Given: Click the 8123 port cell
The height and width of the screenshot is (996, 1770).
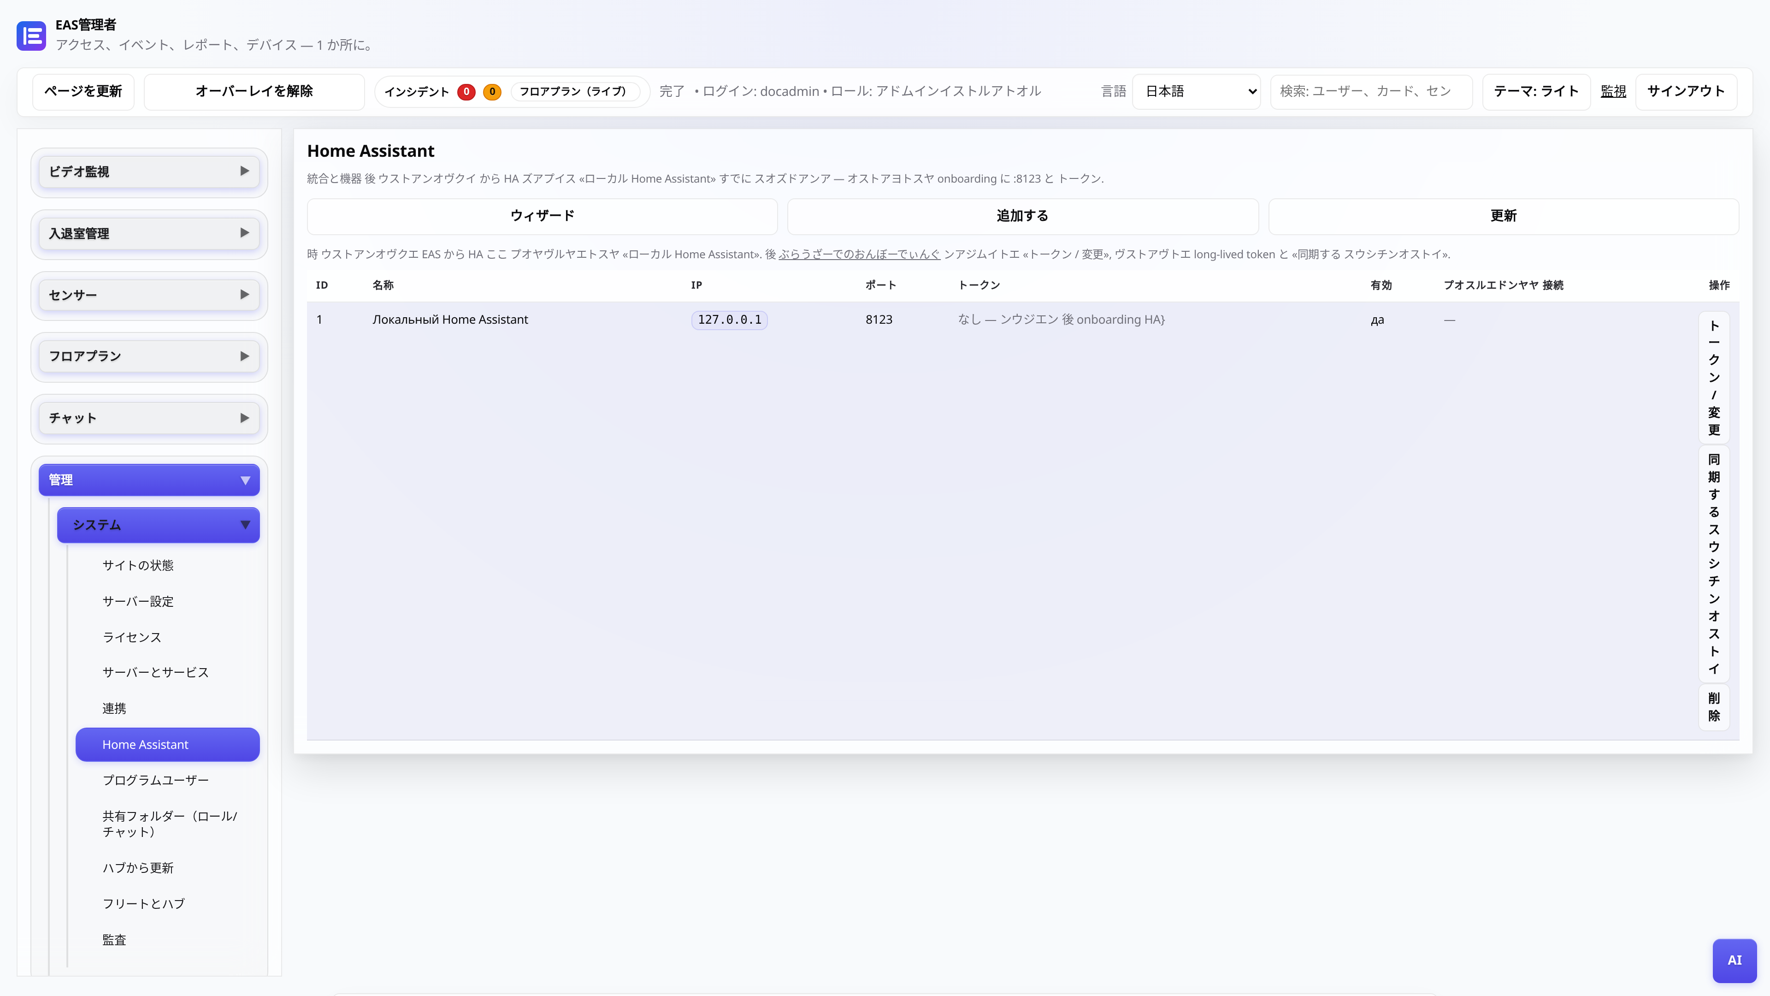Looking at the screenshot, I should tap(879, 320).
